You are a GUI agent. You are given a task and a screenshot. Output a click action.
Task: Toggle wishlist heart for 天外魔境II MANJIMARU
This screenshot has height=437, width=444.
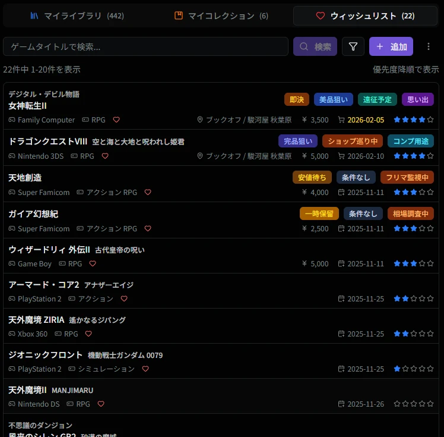(x=101, y=404)
